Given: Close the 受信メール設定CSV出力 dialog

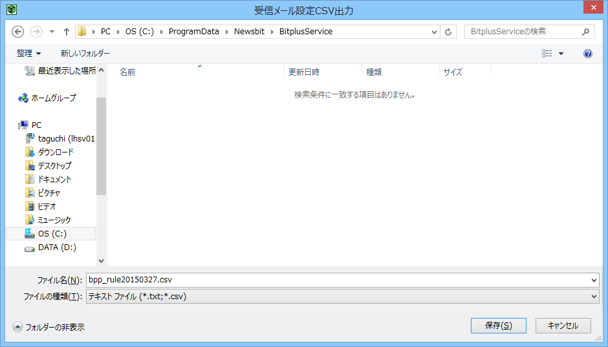Looking at the screenshot, I should [594, 7].
